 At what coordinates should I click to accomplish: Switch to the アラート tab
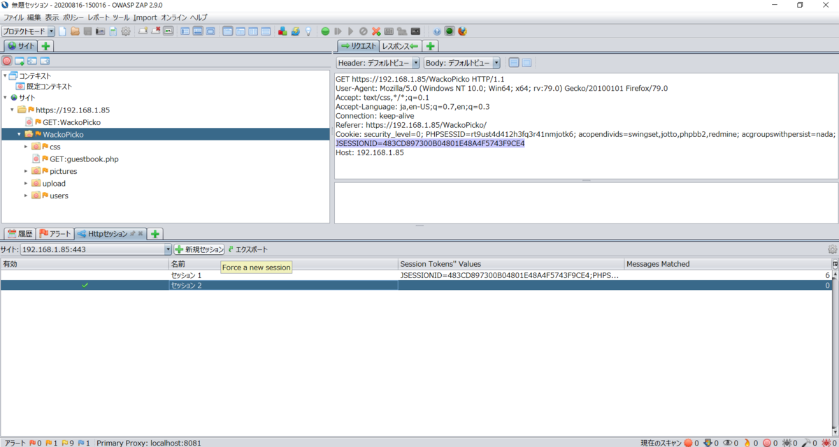click(x=55, y=233)
